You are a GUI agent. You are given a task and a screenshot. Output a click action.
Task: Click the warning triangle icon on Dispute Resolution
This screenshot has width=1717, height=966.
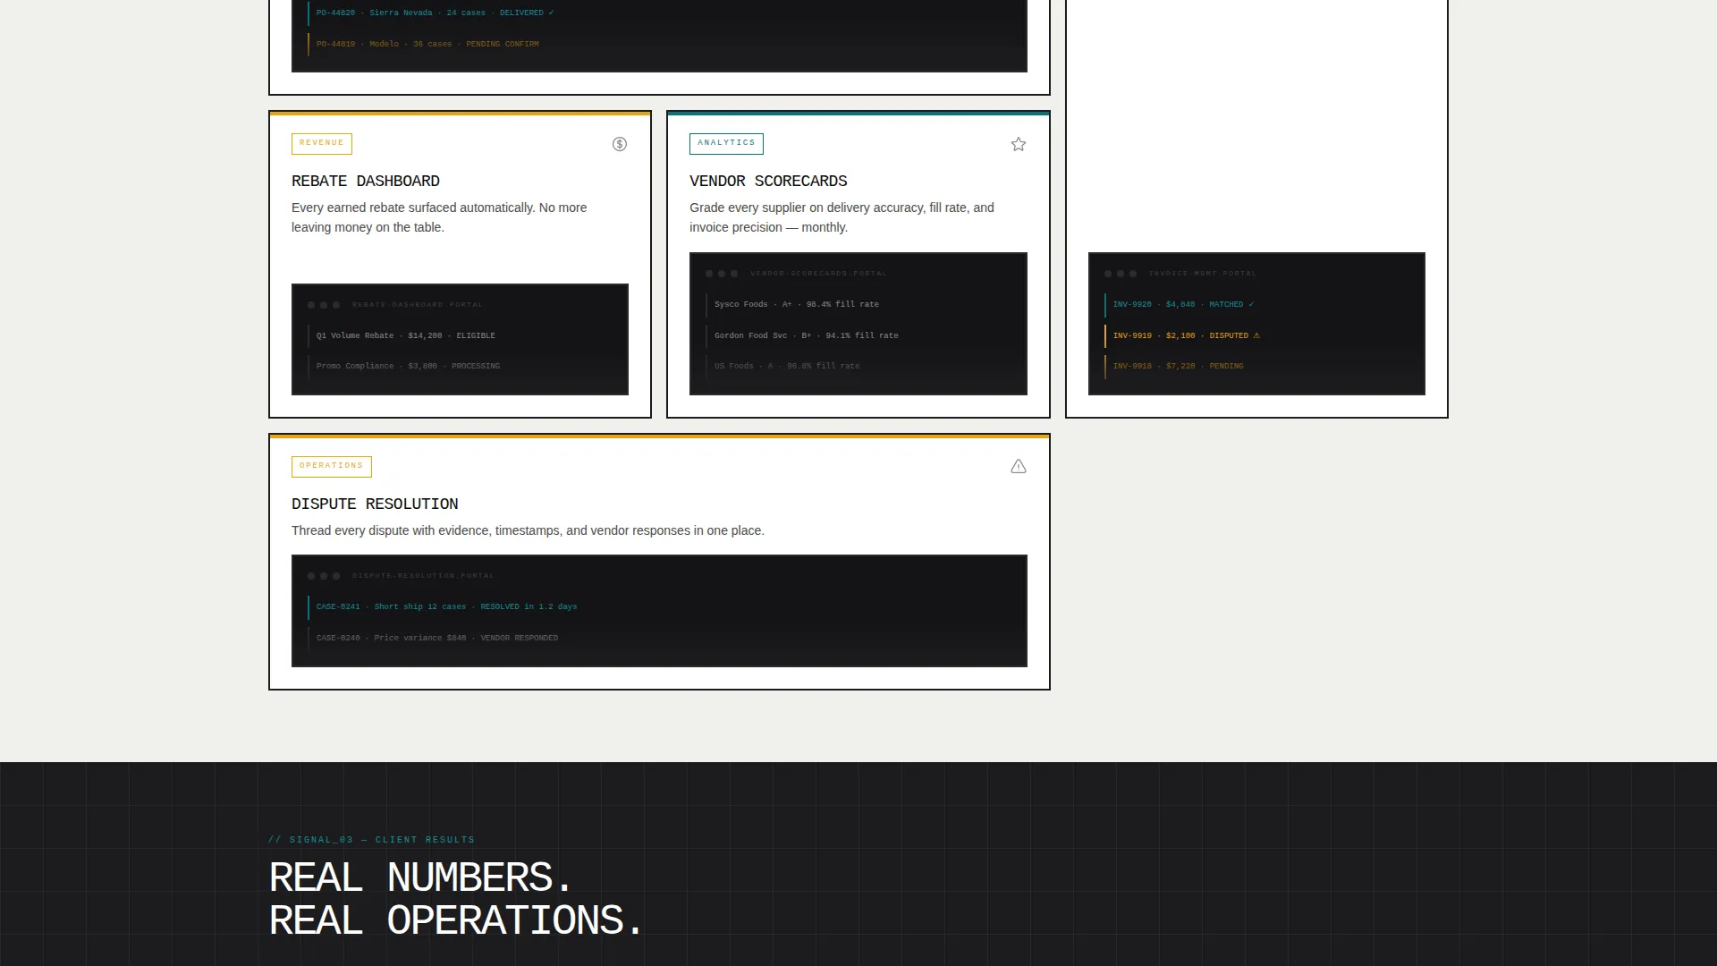click(x=1019, y=467)
